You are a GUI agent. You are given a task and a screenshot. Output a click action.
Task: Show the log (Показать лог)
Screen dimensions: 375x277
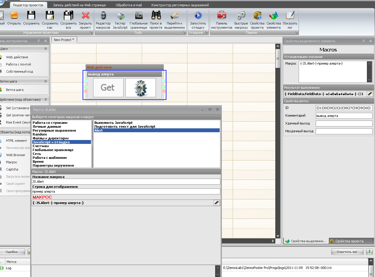pos(290,20)
